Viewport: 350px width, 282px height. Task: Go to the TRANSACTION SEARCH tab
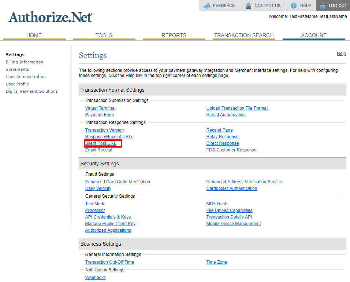pyautogui.click(x=244, y=35)
